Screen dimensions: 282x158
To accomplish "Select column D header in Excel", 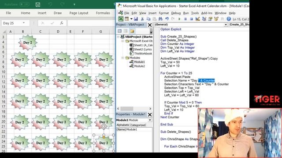I will pos(58,32).
